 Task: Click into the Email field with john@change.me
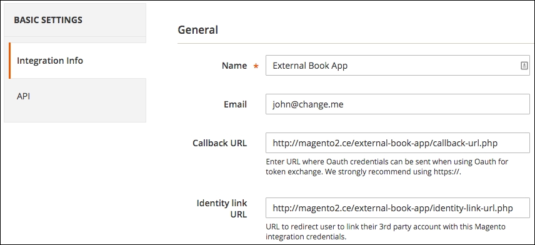397,104
